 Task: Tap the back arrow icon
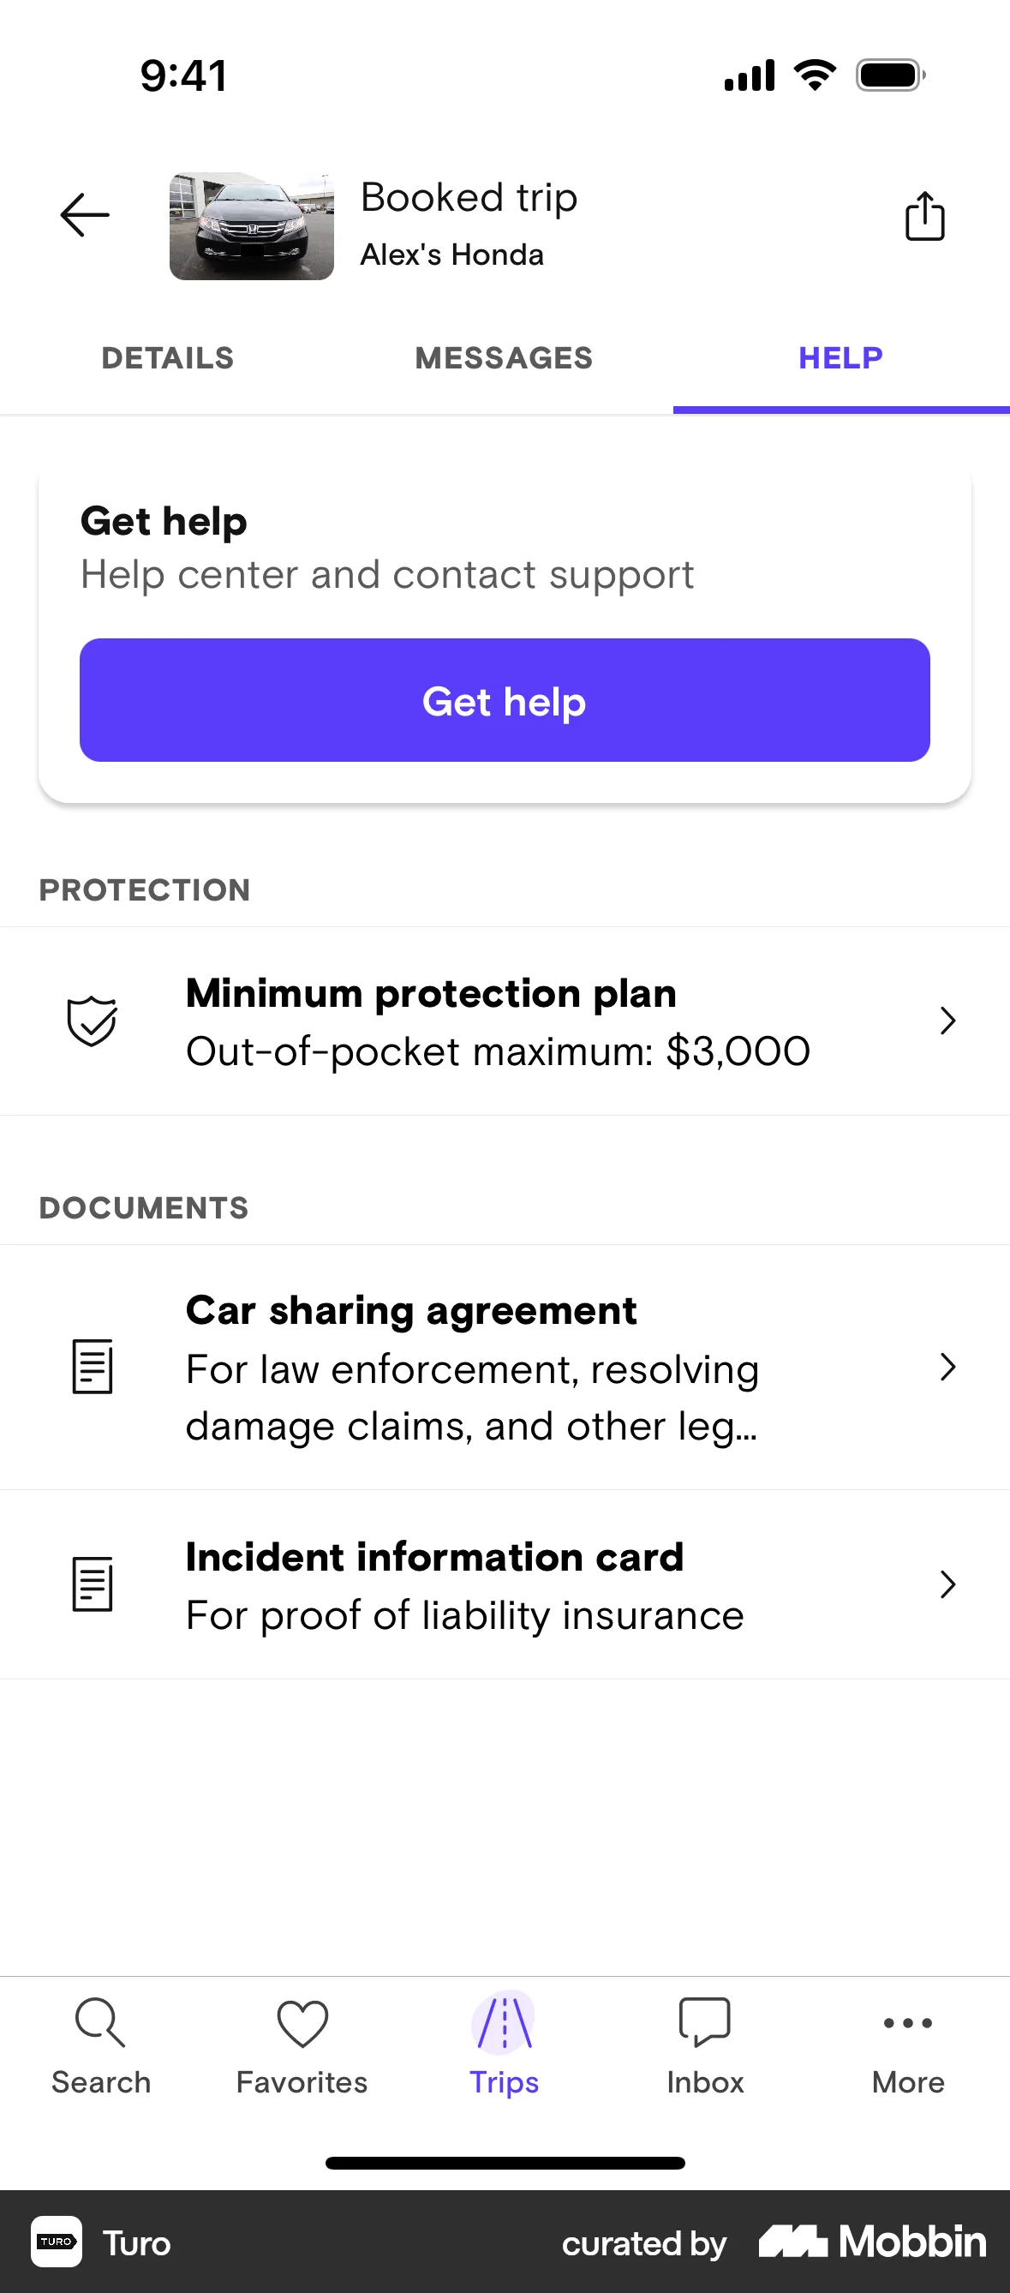(85, 215)
